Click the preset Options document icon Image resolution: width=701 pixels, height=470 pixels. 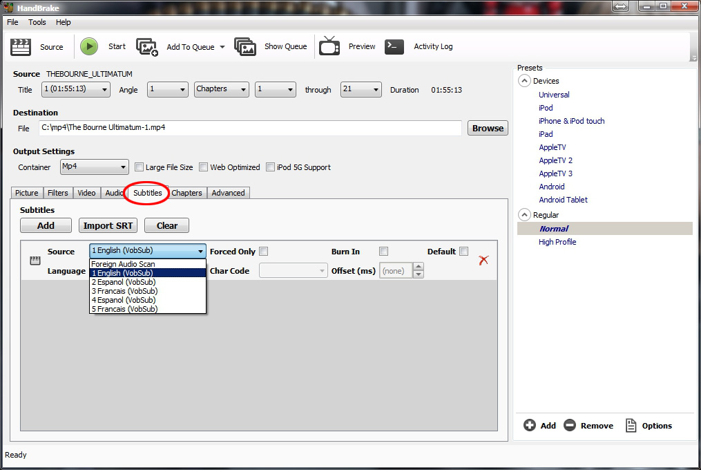631,425
